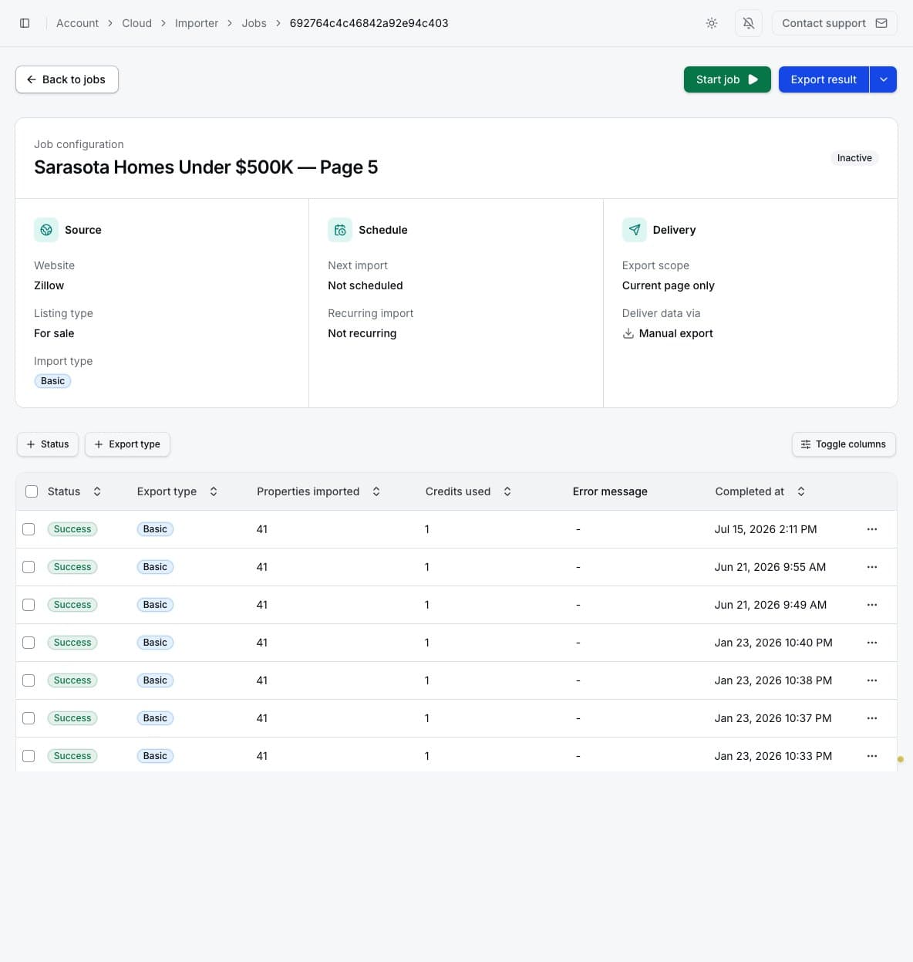Click job ID 692764c4c46842a92e94c403 breadcrumb
The height and width of the screenshot is (962, 913).
click(369, 23)
